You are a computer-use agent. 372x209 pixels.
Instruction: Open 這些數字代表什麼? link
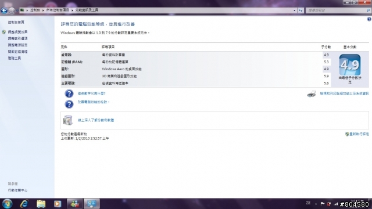coord(92,93)
